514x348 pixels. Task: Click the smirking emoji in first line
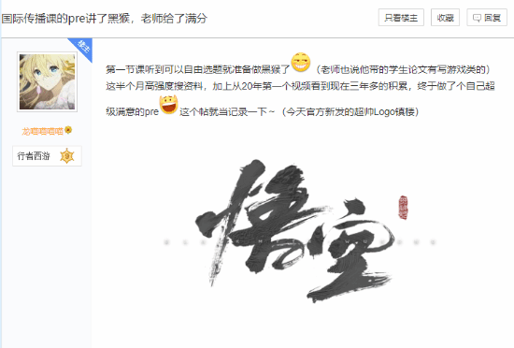pyautogui.click(x=301, y=62)
